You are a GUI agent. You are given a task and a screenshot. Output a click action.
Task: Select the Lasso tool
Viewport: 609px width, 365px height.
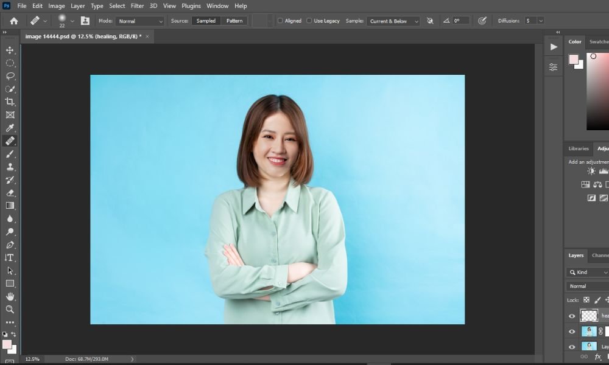tap(10, 76)
